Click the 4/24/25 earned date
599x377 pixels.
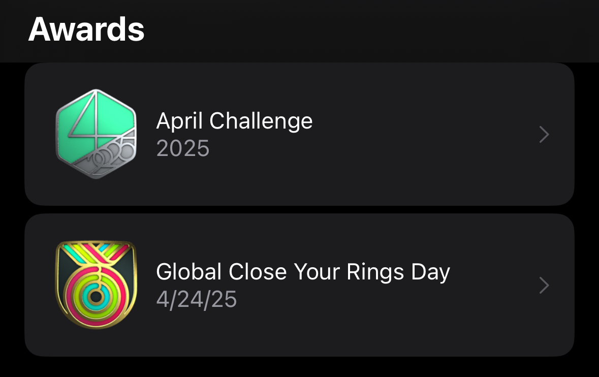coord(196,299)
